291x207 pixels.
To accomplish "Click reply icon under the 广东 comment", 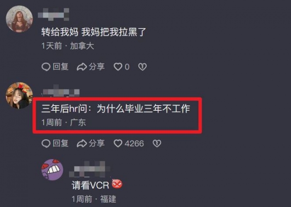I will pos(46,144).
